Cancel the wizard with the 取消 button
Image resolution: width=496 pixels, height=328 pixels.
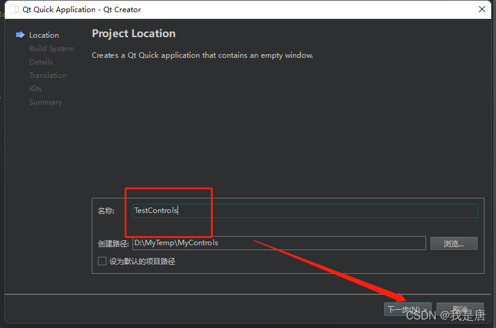tap(460, 309)
